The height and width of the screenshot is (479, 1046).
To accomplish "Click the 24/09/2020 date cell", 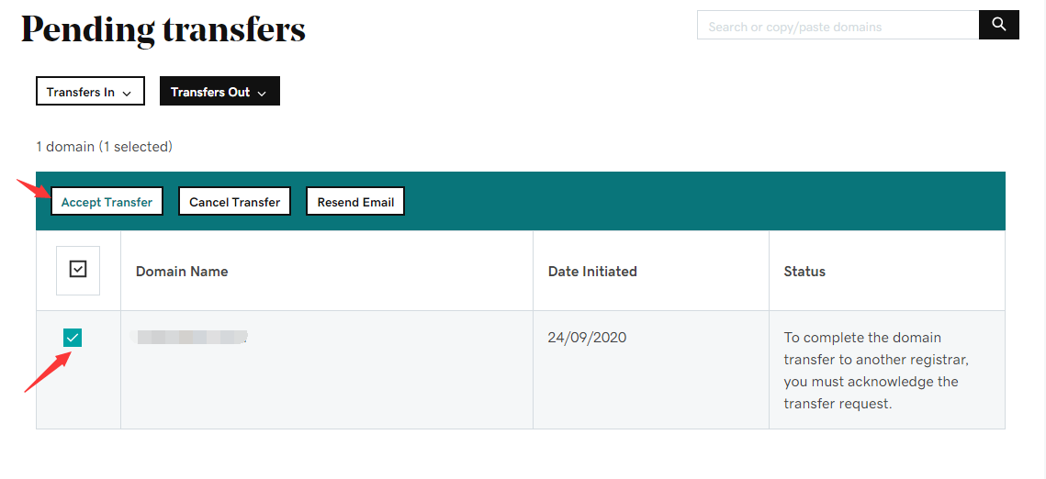I will (x=587, y=338).
